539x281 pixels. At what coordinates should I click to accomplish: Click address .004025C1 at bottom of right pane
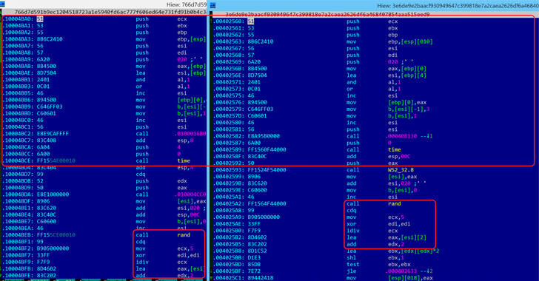click(x=229, y=278)
